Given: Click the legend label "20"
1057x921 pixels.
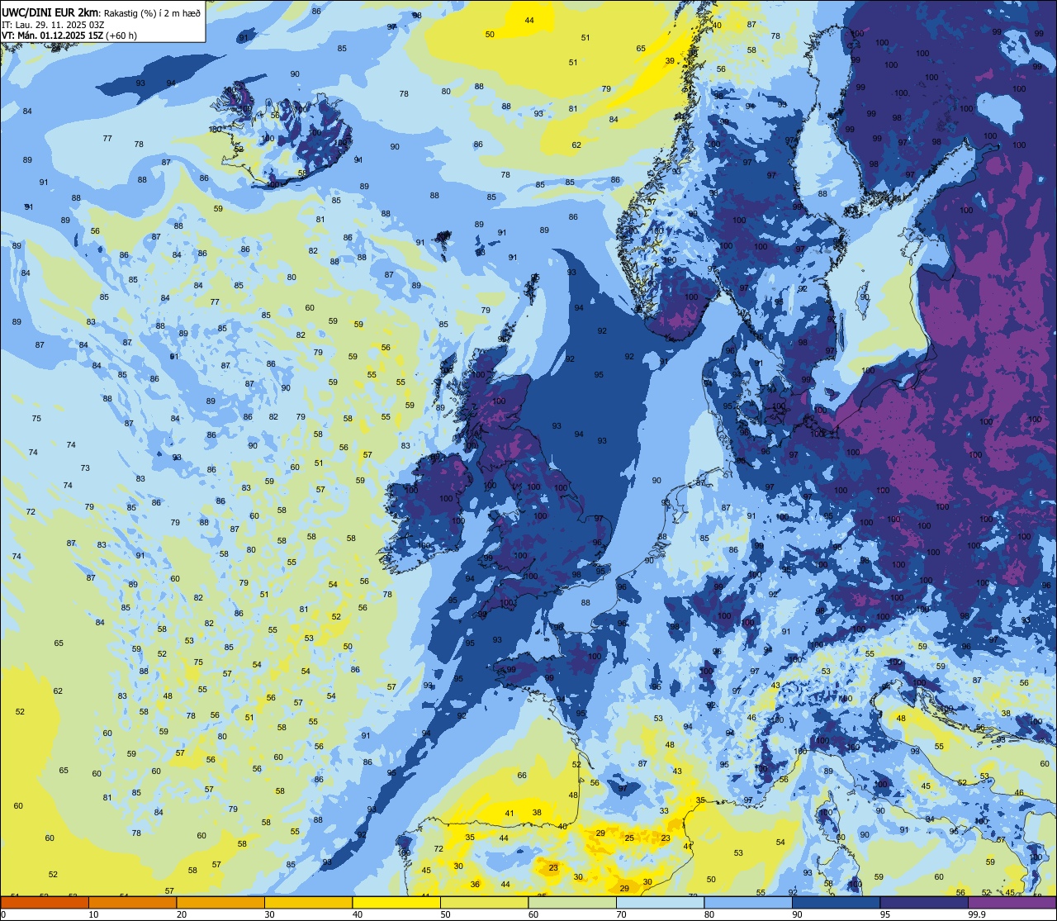Looking at the screenshot, I should tap(182, 914).
